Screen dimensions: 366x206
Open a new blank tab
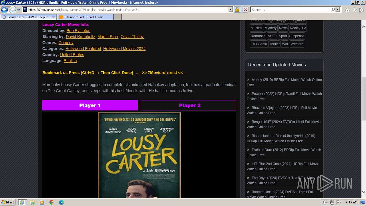click(x=118, y=17)
